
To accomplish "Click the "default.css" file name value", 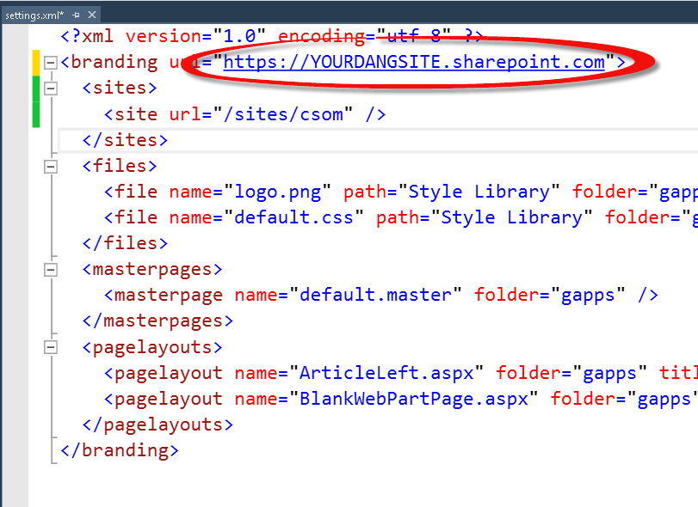I will pyautogui.click(x=293, y=217).
